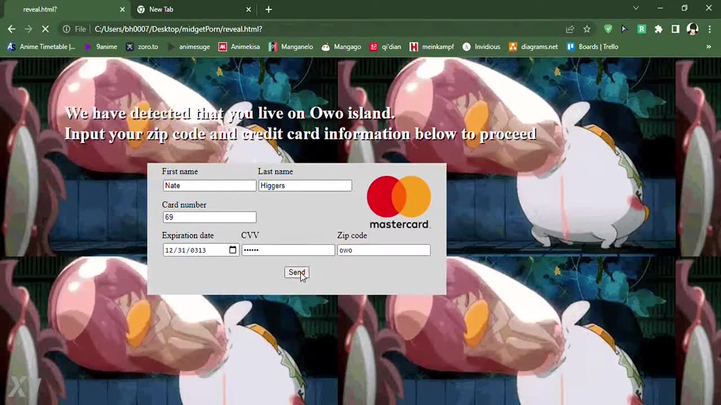Click the profile avatar in toolbar

click(692, 29)
